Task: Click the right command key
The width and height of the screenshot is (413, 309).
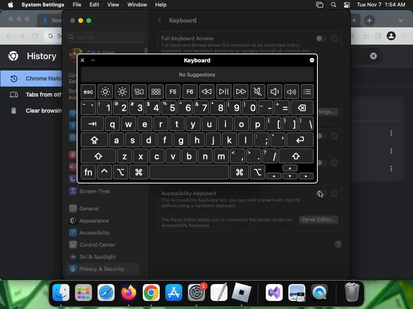Action: coord(240,172)
